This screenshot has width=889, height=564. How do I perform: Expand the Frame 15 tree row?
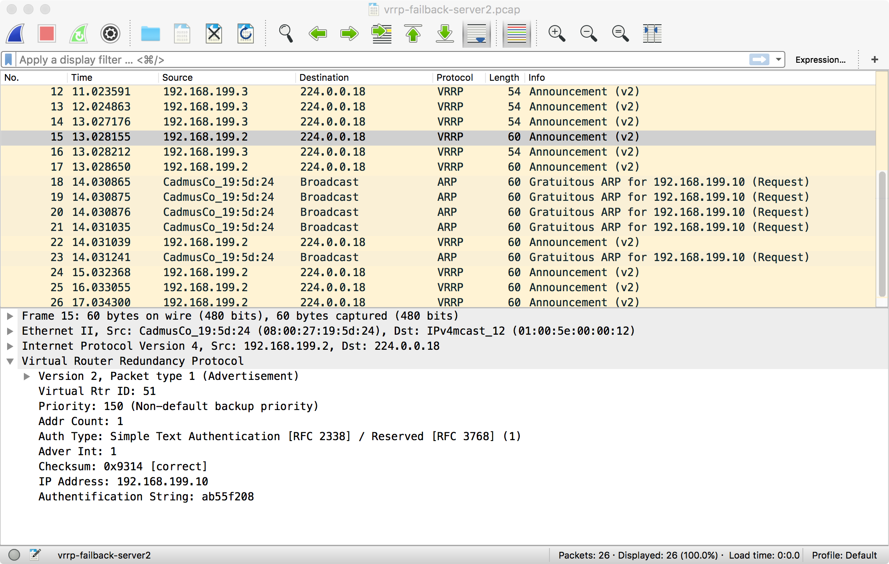[x=10, y=316]
